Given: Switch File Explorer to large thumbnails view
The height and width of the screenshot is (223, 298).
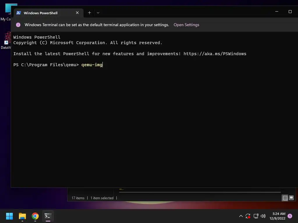Looking at the screenshot, I should tap(291, 198).
